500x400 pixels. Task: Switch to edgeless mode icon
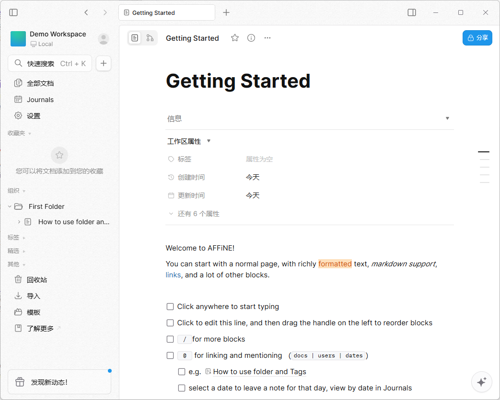150,38
